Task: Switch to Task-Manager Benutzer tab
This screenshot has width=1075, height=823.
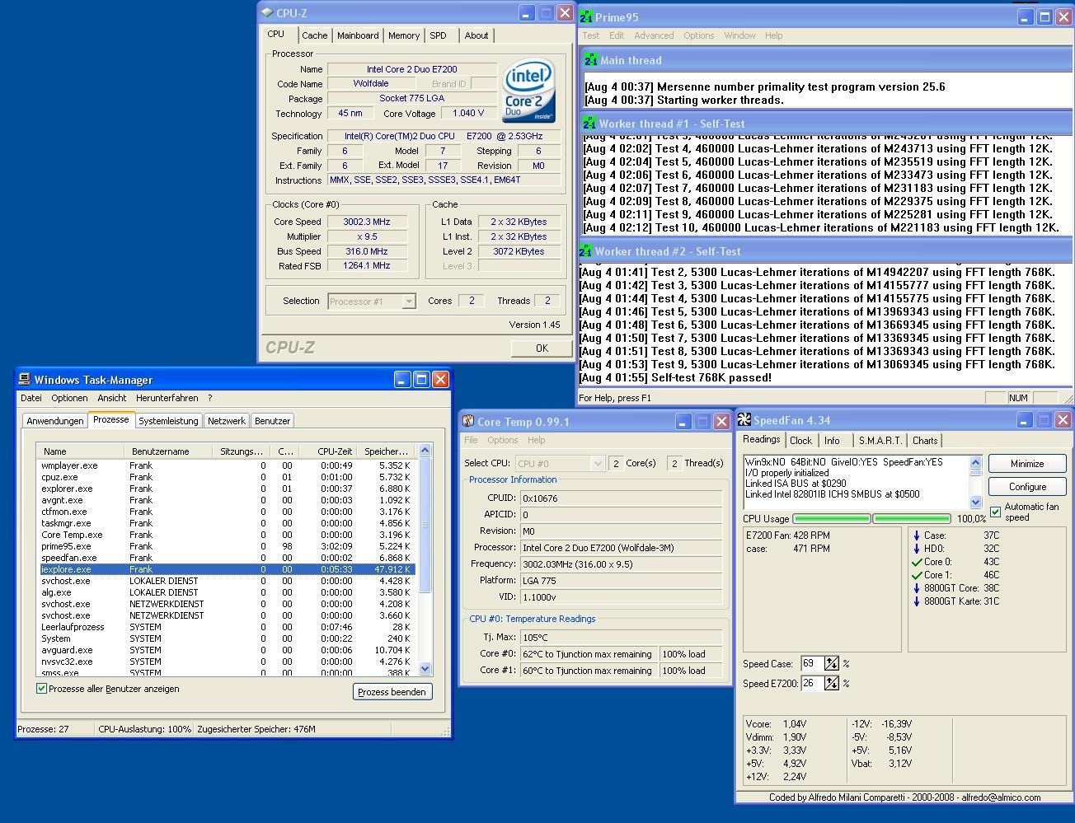Action: coord(272,421)
